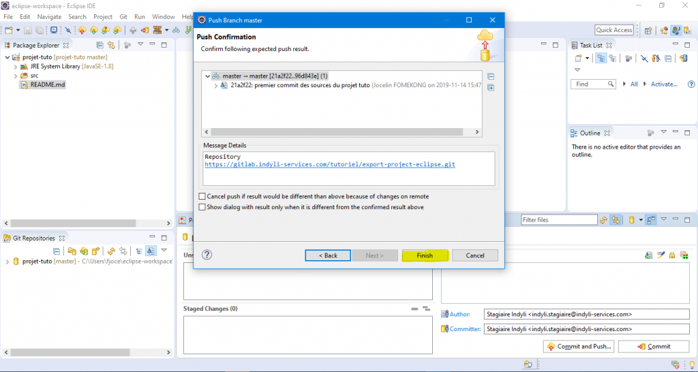Collapse the master → master tree node

[207, 76]
